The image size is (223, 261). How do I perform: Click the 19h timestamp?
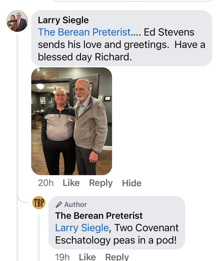pos(62,257)
